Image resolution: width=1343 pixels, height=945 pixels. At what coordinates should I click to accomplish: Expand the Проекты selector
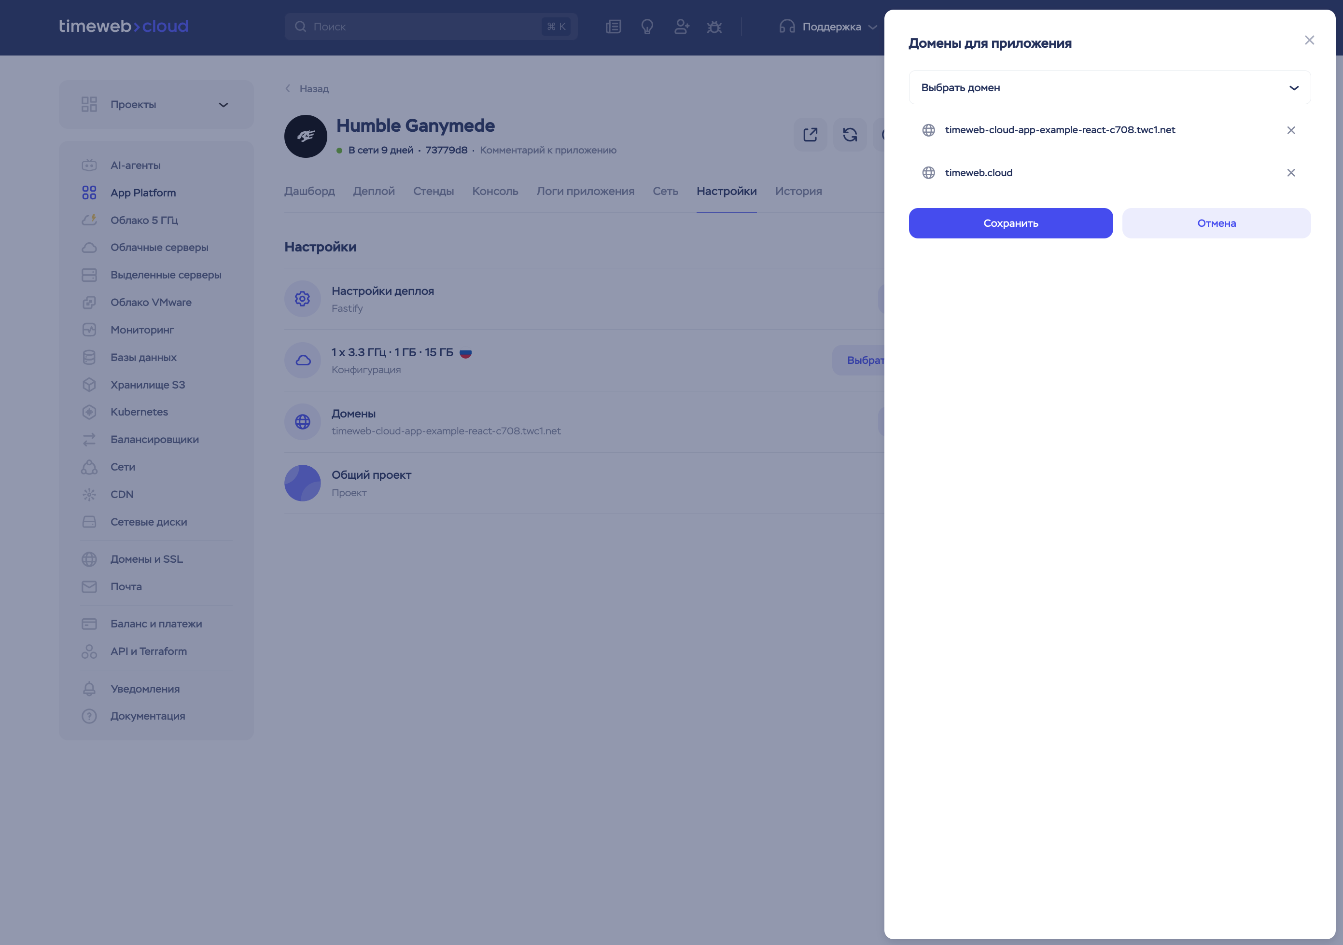point(156,105)
